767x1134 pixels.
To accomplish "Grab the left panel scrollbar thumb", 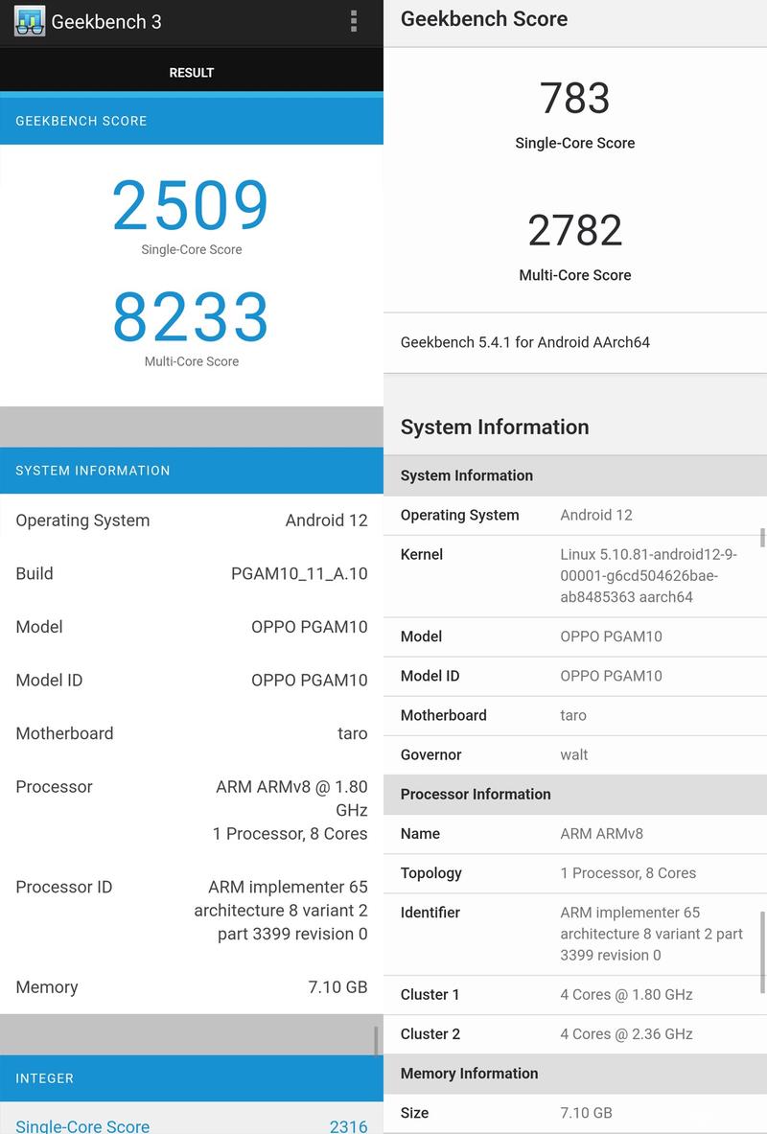I will pyautogui.click(x=376, y=1041).
